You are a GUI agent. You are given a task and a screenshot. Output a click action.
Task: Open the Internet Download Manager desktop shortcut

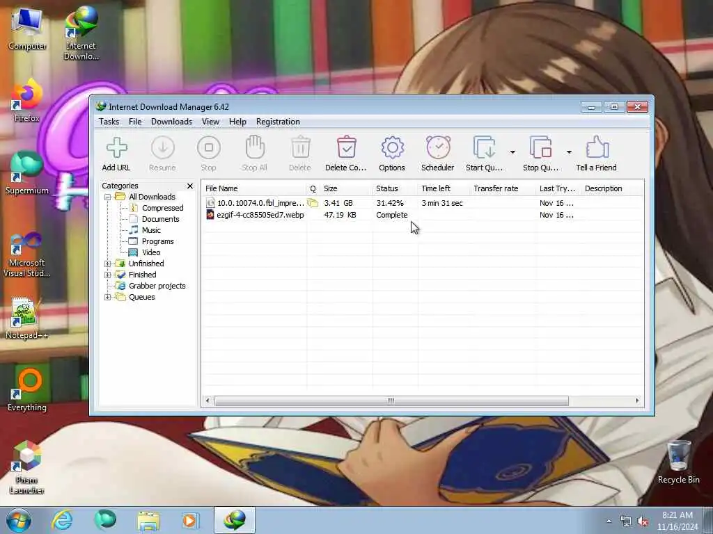(81, 33)
